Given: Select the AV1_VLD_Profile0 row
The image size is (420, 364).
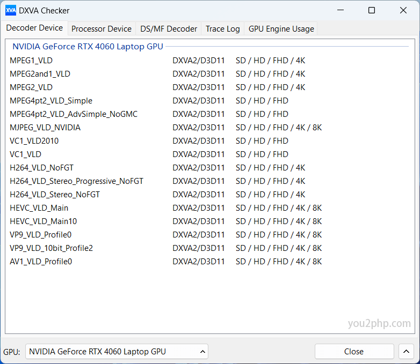Looking at the screenshot, I should 41,262.
